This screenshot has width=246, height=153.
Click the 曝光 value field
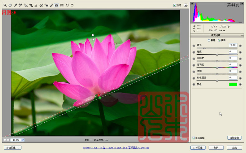tap(233, 45)
